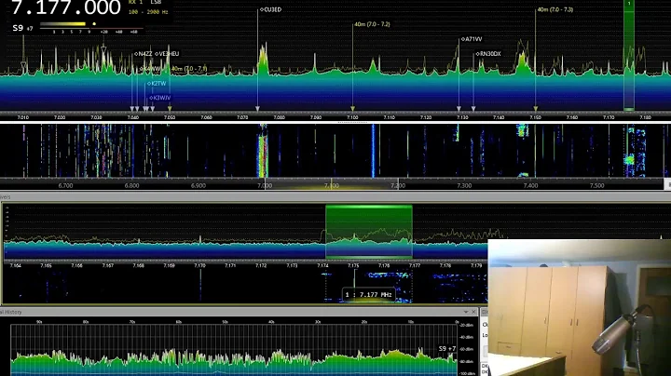Click the webcam video overlay
Screen dimensions: 671x376
[580, 308]
